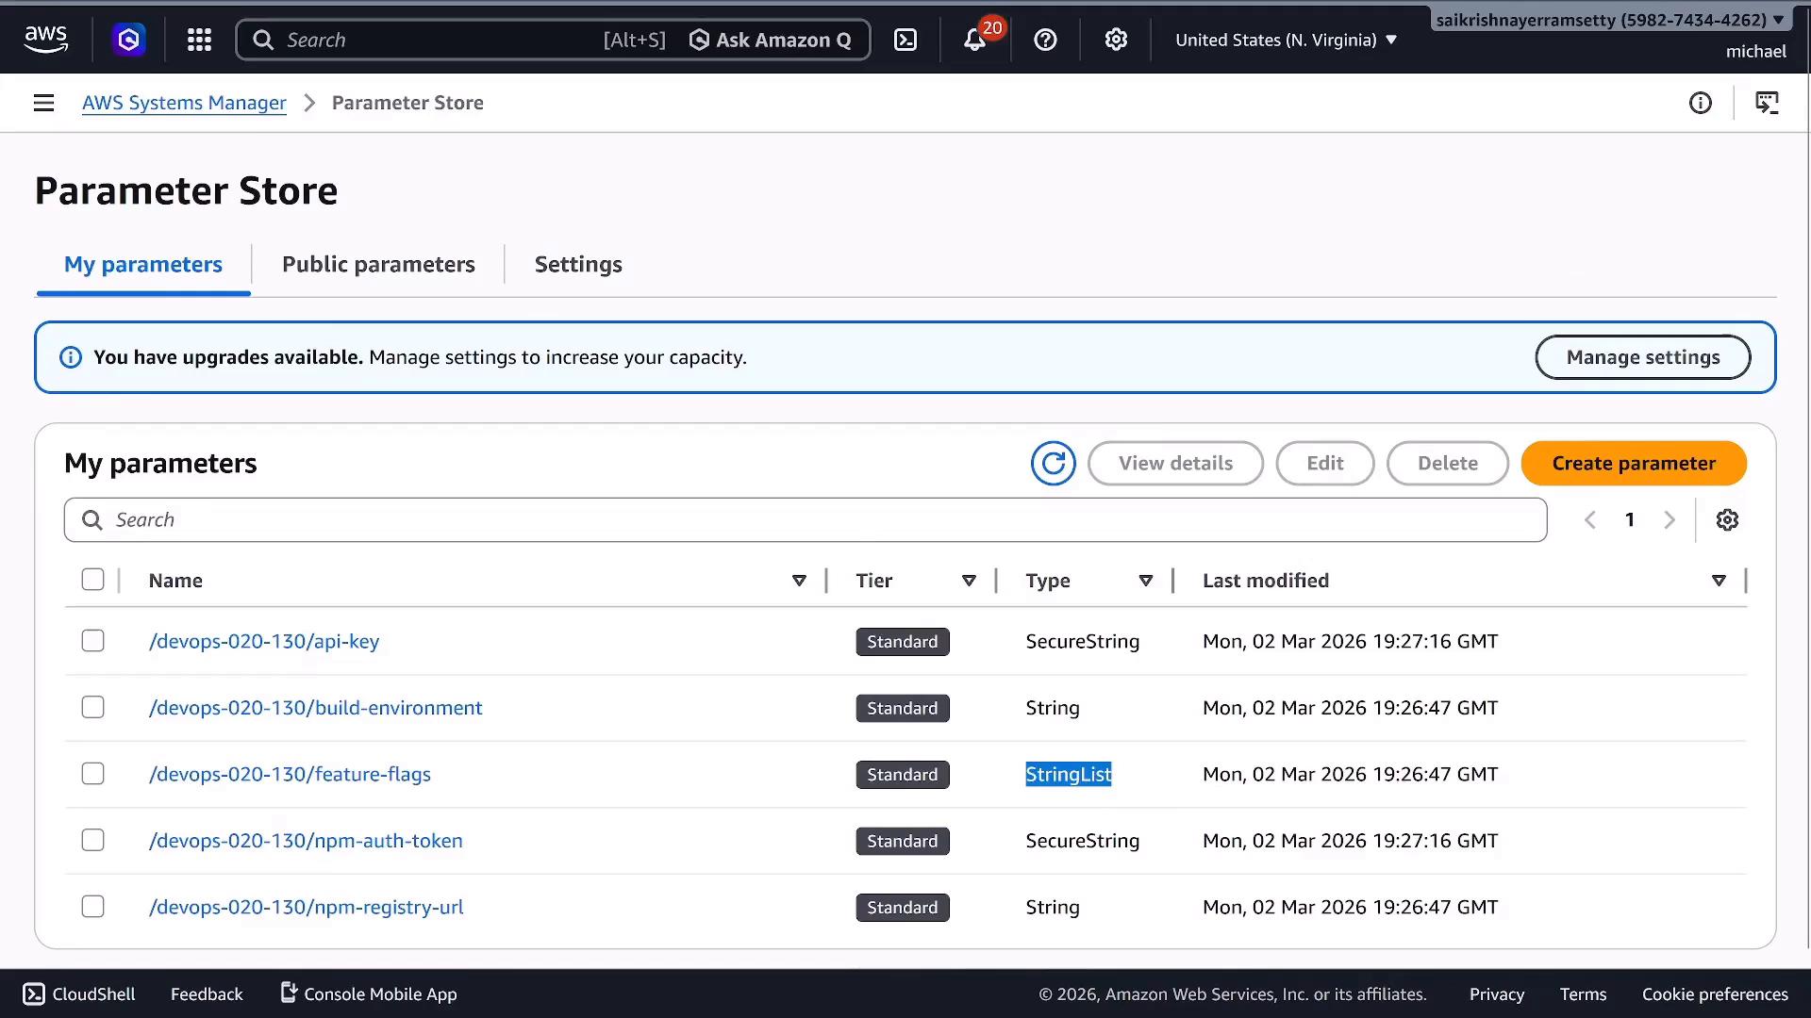This screenshot has height=1018, width=1811.
Task: Go to the previous page arrow in pagination
Action: (1590, 519)
